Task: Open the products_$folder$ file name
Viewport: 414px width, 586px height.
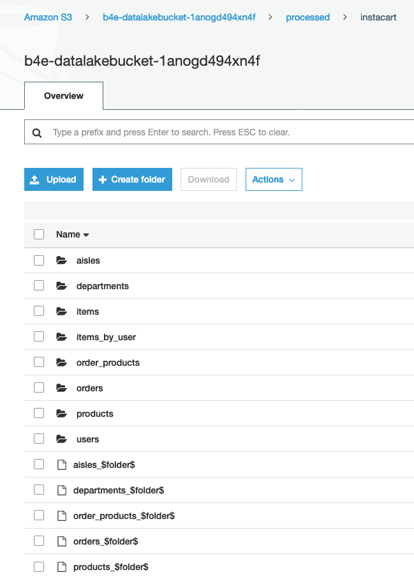Action: (x=111, y=567)
